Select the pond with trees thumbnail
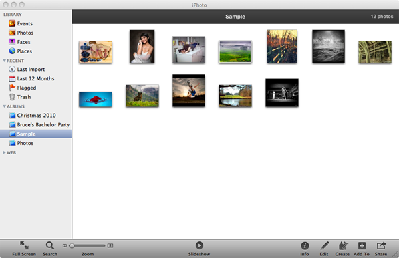This screenshot has width=399, height=258. point(235,96)
